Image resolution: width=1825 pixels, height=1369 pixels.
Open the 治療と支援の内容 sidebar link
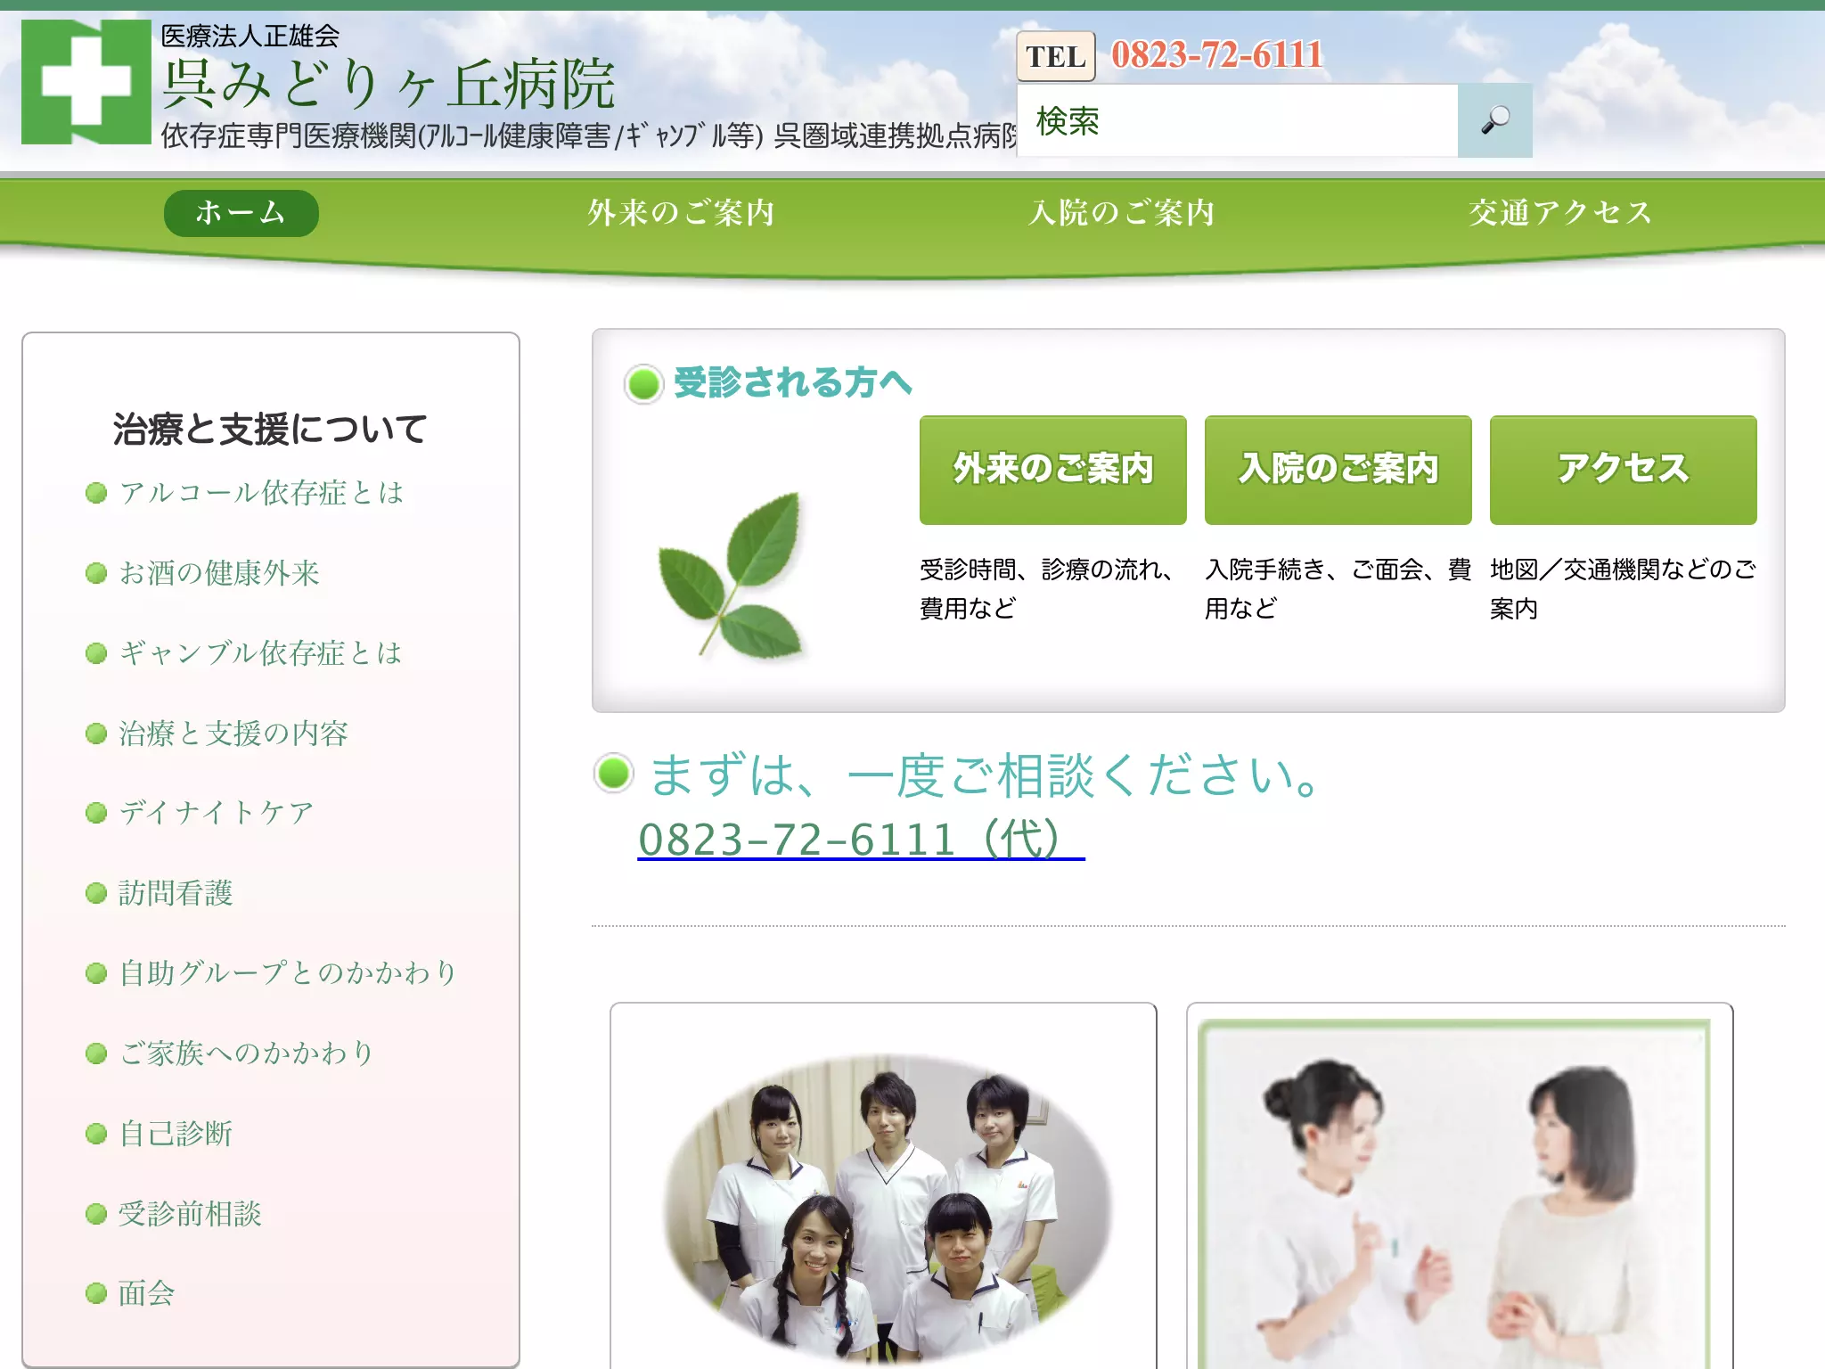233,733
